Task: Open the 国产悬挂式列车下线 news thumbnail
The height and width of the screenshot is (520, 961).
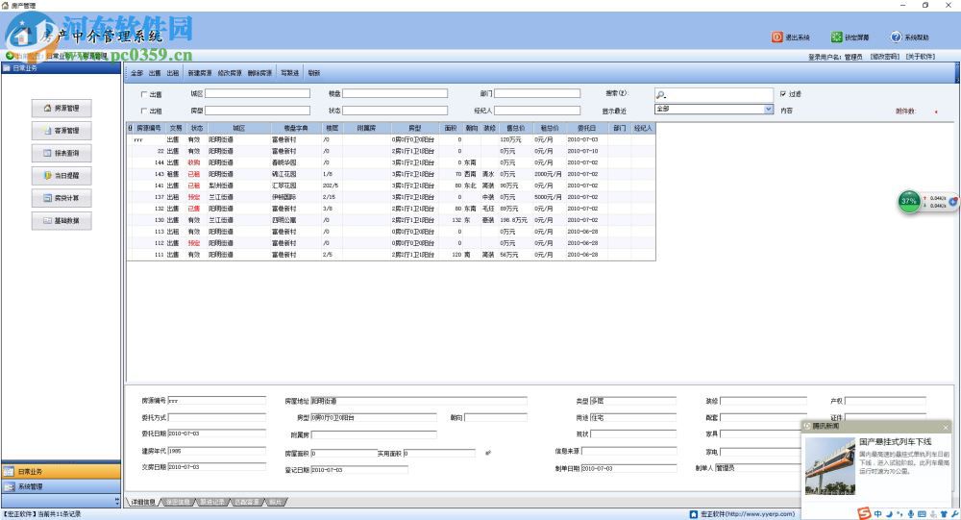Action: point(830,466)
